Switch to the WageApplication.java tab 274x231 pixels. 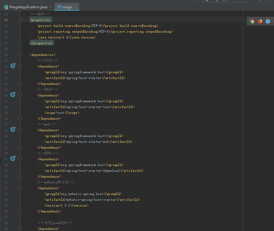[x=28, y=7]
